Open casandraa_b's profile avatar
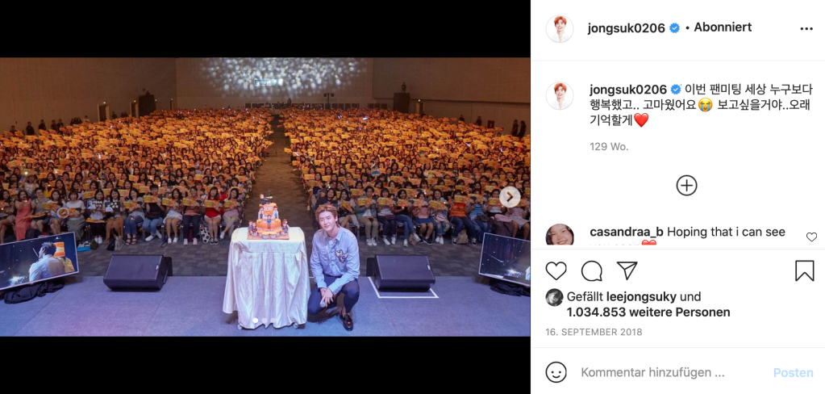Screen dimensions: 825x394 click(x=560, y=235)
